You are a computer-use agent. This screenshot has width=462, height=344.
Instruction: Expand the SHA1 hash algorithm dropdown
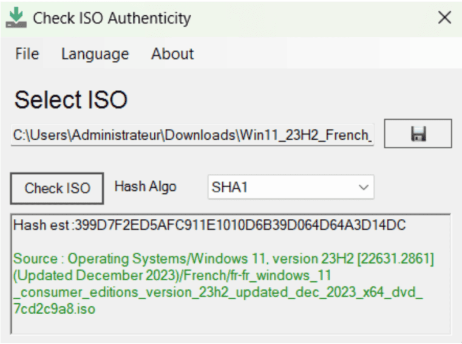[291, 187]
